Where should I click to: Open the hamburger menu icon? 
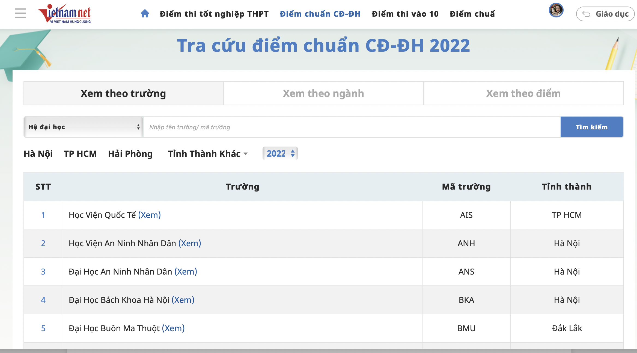pos(21,13)
